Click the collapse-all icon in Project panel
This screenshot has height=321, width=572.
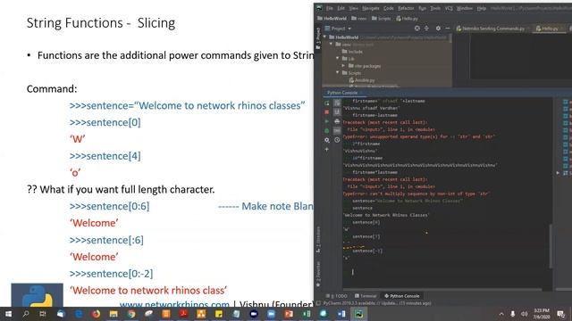pyautogui.click(x=426, y=29)
